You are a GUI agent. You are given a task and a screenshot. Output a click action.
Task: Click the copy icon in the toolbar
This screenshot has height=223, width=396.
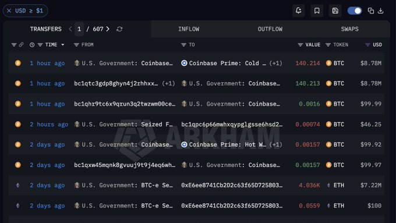[x=371, y=10]
